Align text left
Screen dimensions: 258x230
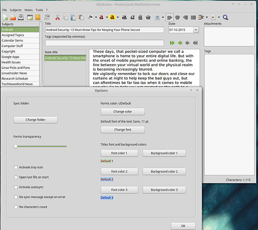(x=169, y=17)
